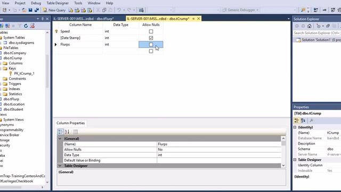Click the Back arrow in Solution Explorer

[x=297, y=26]
